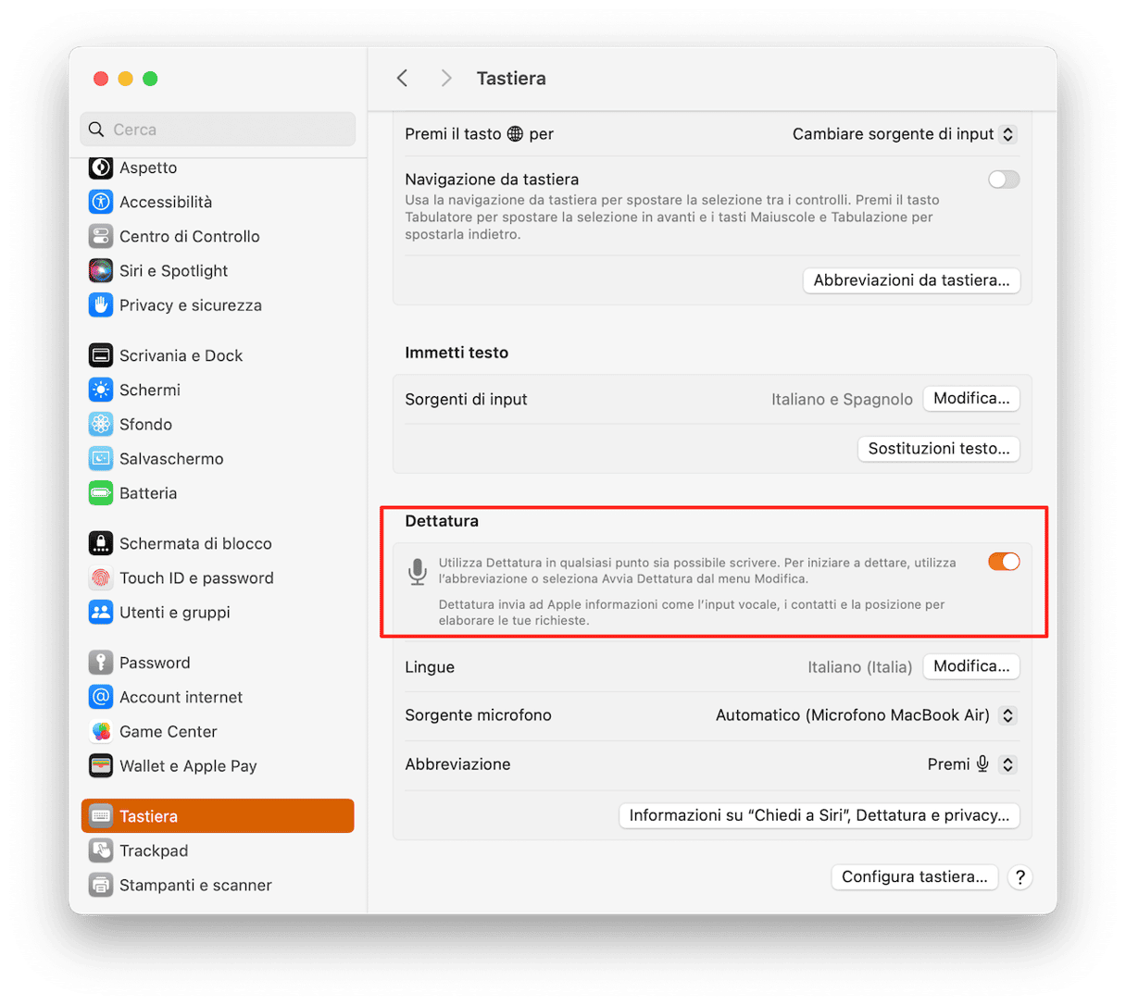
Task: Click the Touch ID e password fingerprint icon
Action: tap(101, 577)
